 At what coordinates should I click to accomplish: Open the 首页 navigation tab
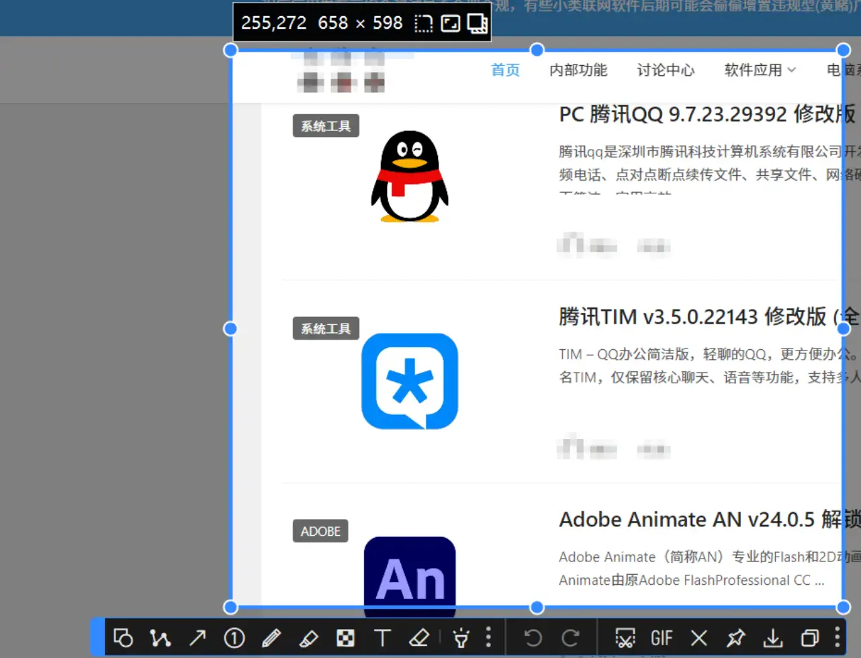(x=505, y=70)
